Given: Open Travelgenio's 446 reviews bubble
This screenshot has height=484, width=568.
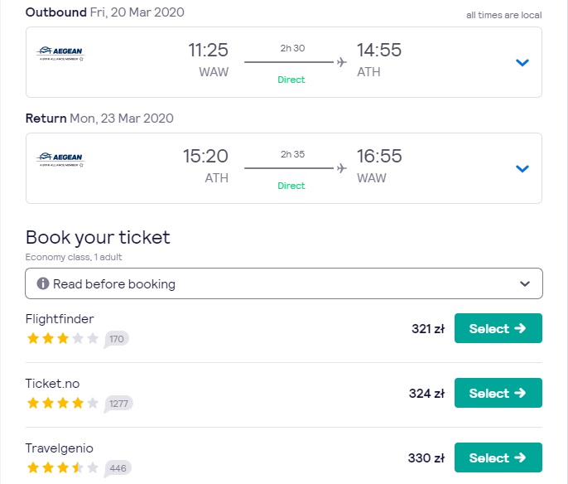Looking at the screenshot, I should (118, 468).
